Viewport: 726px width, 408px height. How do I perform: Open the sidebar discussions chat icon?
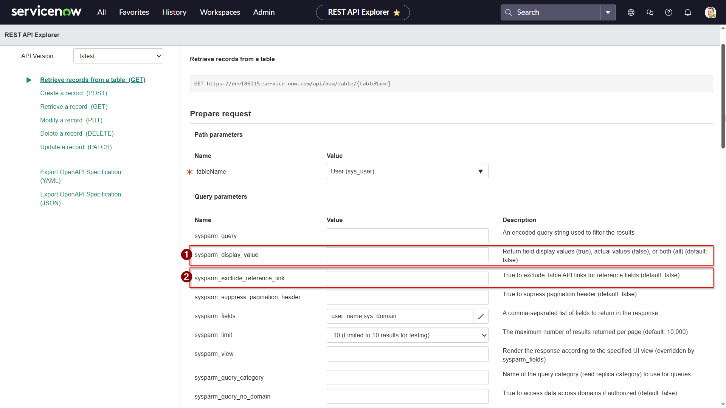[650, 12]
